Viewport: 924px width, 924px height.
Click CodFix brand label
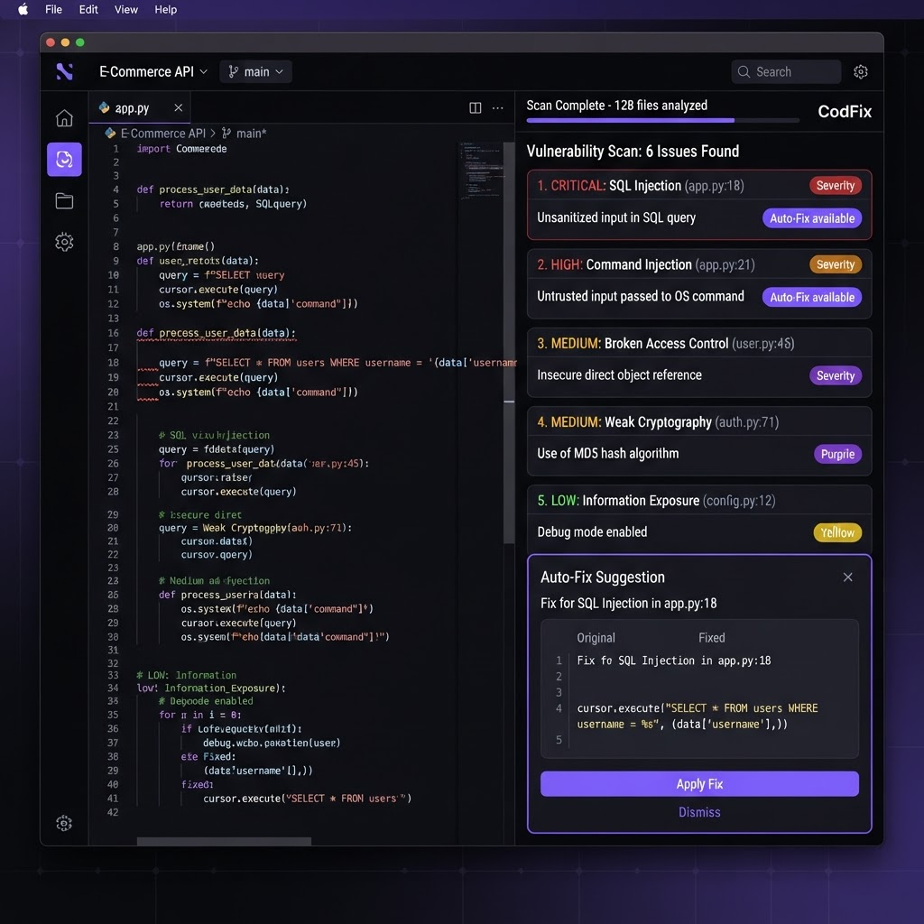845,111
